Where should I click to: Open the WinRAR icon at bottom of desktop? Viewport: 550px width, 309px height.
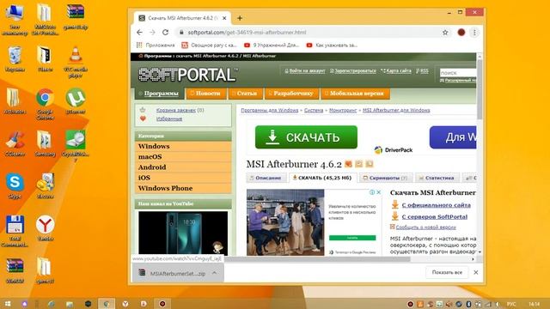(15, 270)
